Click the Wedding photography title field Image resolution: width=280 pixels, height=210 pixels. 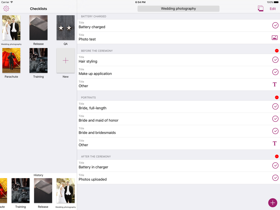[178, 9]
